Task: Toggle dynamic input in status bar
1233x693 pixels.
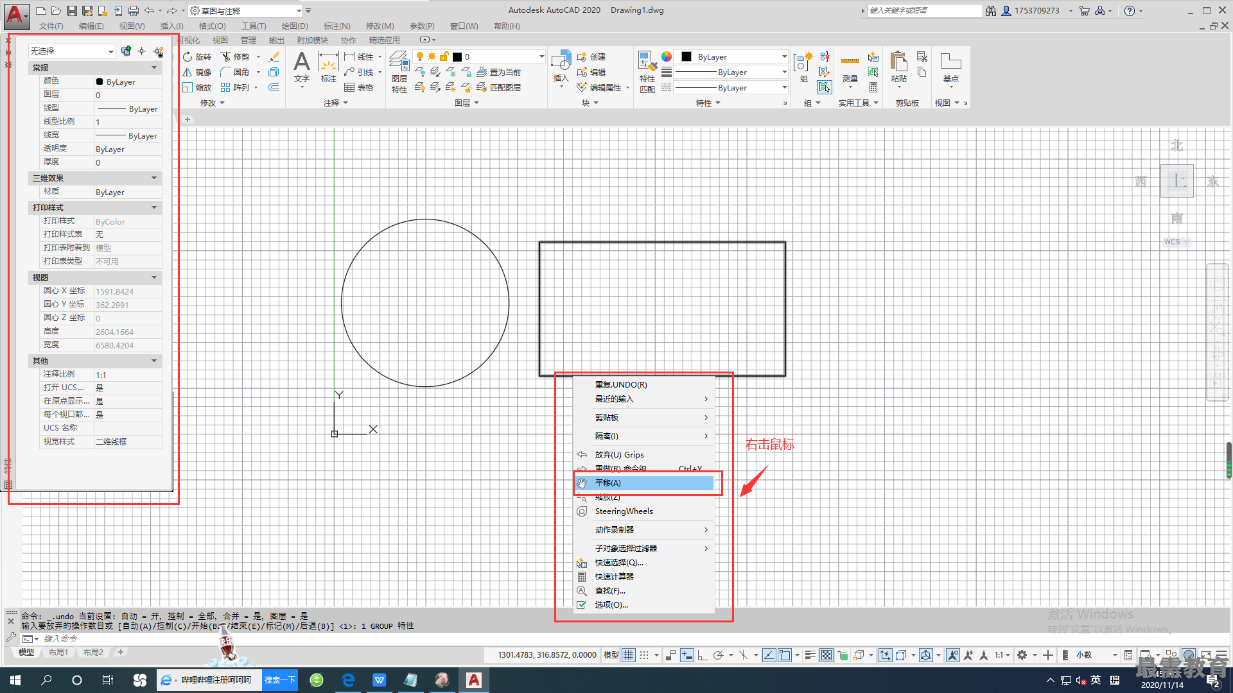Action: coord(687,655)
